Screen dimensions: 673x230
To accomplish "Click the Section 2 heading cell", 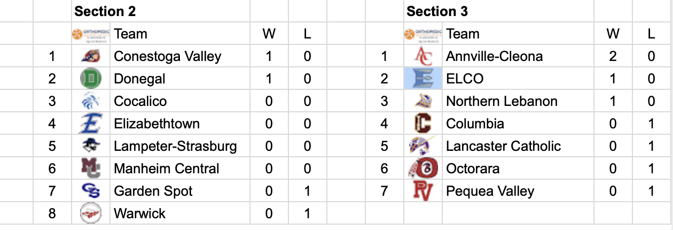I will point(105,11).
